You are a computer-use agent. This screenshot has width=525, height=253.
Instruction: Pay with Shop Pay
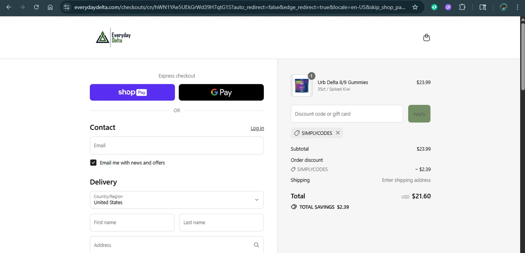[x=132, y=92]
